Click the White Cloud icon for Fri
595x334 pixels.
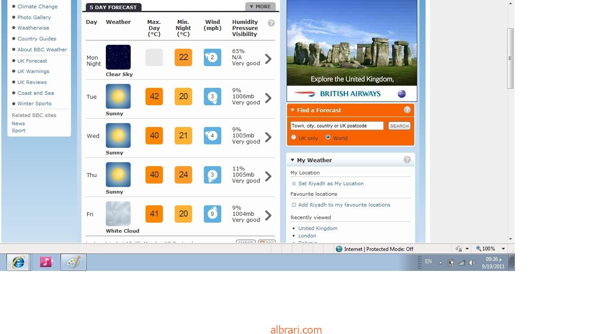click(x=118, y=214)
